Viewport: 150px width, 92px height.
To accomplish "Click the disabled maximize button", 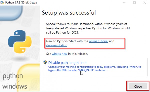I will 134,3.
